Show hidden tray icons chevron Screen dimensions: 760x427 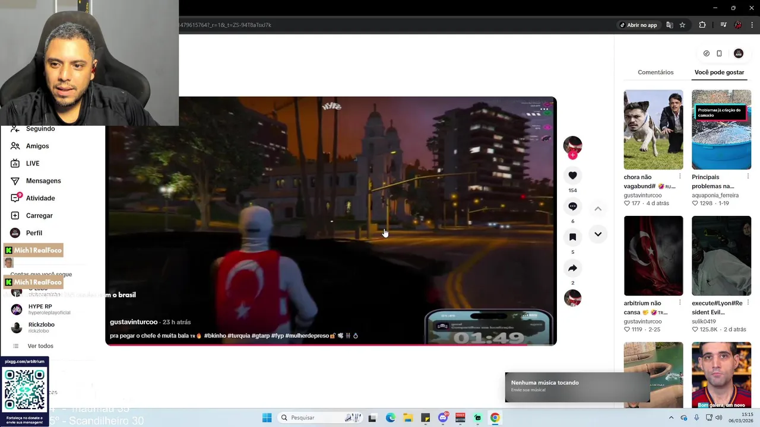pyautogui.click(x=672, y=418)
